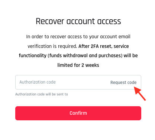Click the word 'account' in the title

[81, 22]
